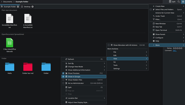
Task: Select the A Incredible Manifest.txt file
Action: point(28,21)
